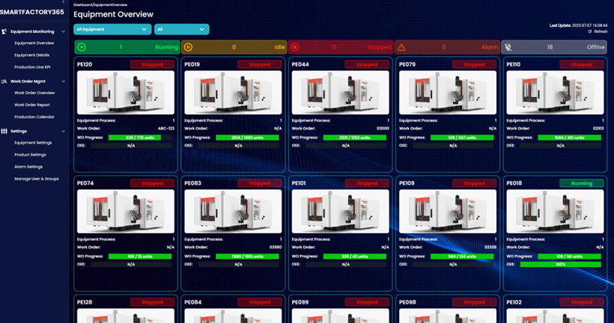This screenshot has height=323, width=614.
Task: Collapse the Equipment Monitoring section chevron
Action: click(x=64, y=31)
